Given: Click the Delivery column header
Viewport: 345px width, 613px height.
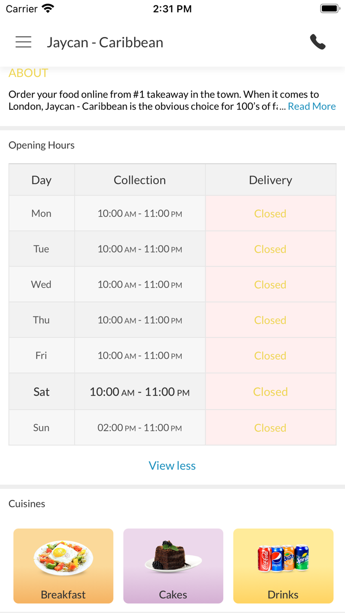Looking at the screenshot, I should tap(270, 180).
